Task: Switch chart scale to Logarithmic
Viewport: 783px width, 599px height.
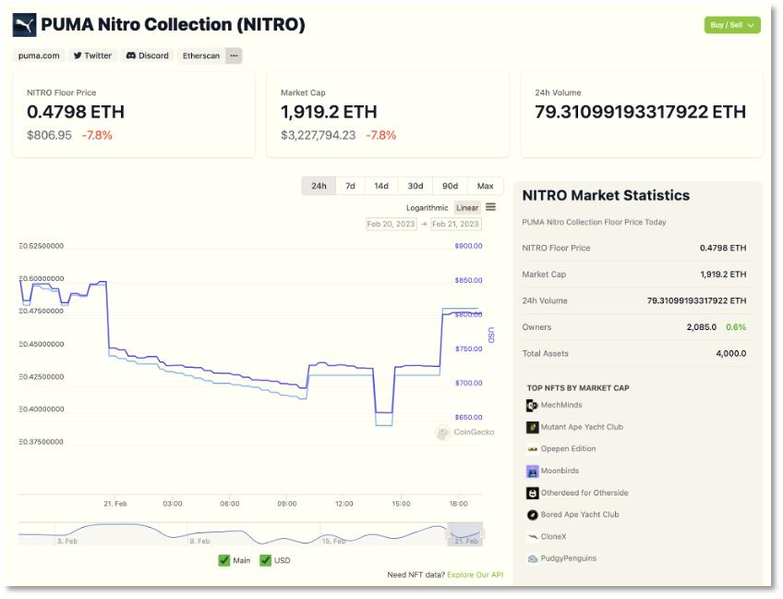Action: coord(427,208)
